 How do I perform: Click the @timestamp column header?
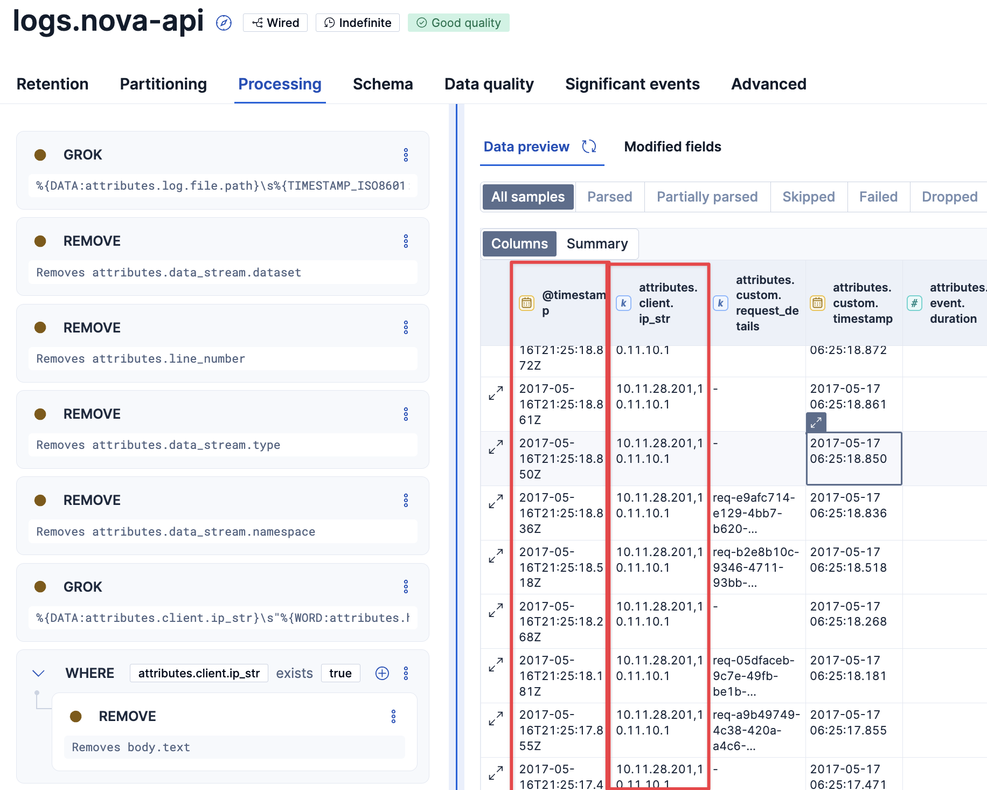pos(561,303)
